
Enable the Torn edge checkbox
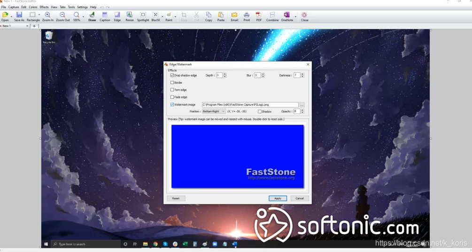[172, 90]
